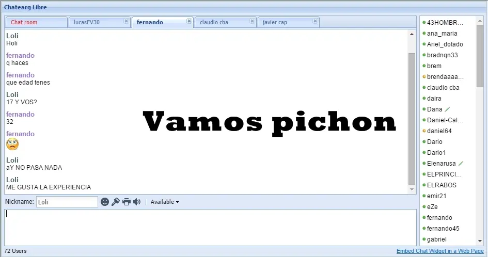Viewport: 488px width, 257px height.
Task: Click message 'ME GUSTA LA EXPERIENCIA'
Action: pyautogui.click(x=49, y=187)
